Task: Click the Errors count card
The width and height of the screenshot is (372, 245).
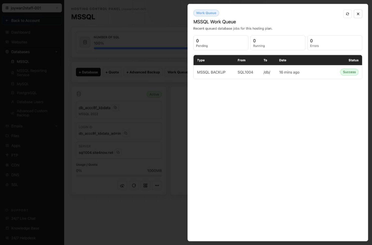Action: [335, 43]
